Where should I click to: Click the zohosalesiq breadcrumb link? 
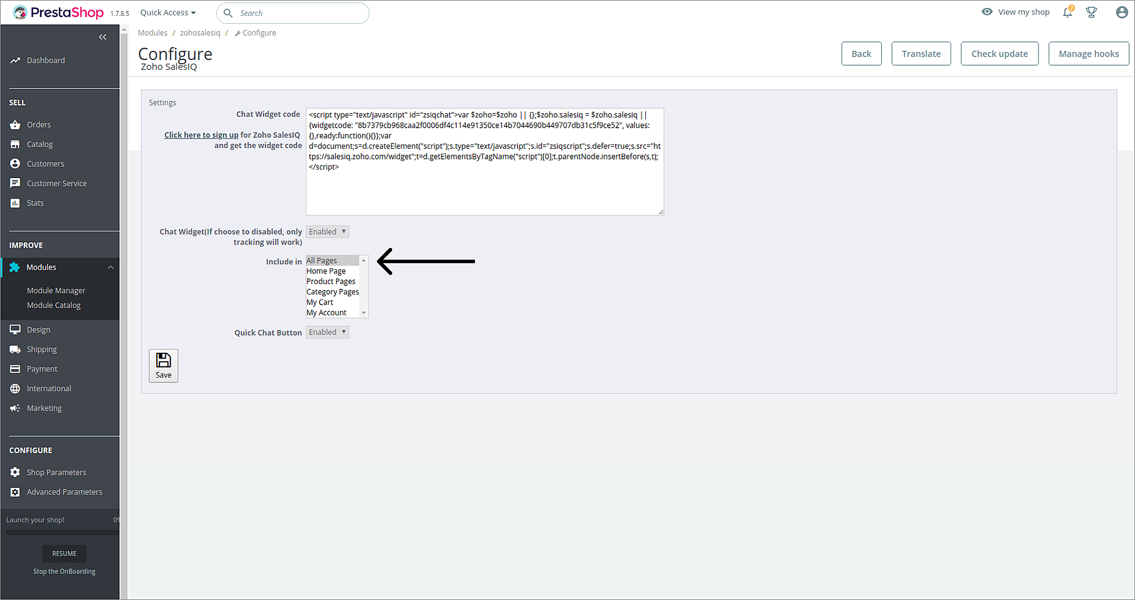[200, 33]
